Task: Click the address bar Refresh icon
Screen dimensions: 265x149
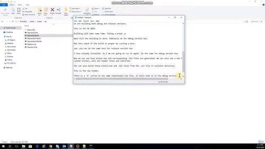Action: [x=247, y=22]
